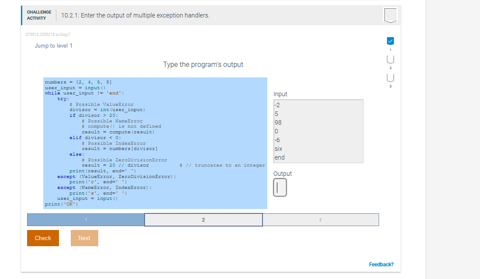Select progress segment 2
Viewport: 480px width, 279px height.
click(204, 220)
